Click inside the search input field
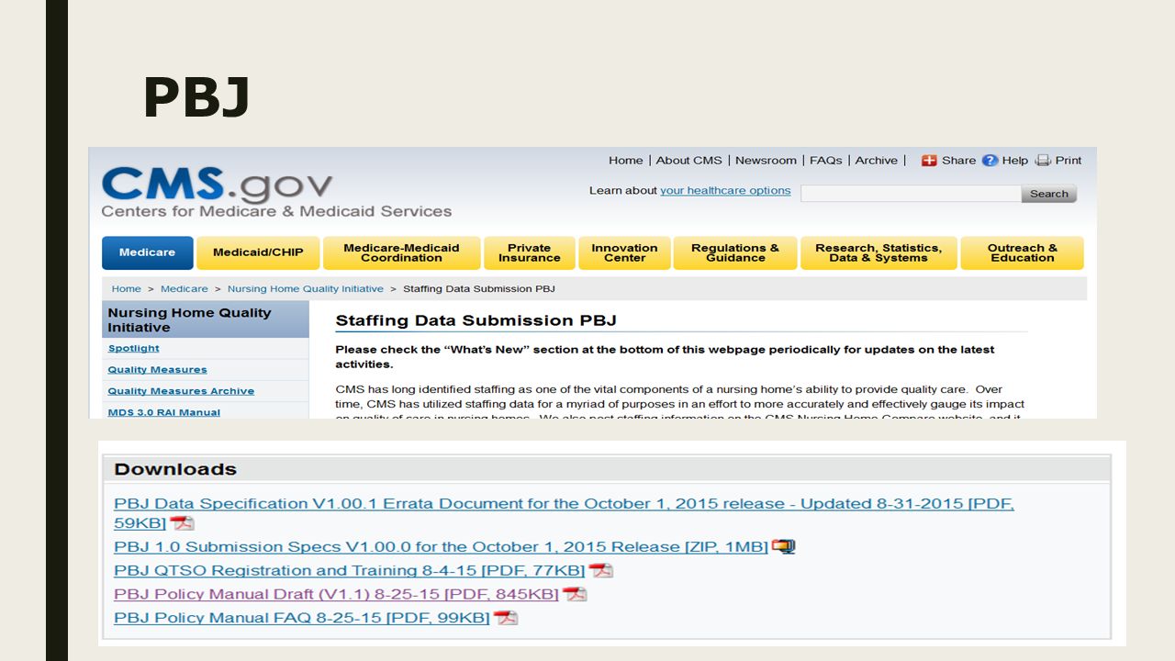1175x661 pixels. tap(911, 194)
